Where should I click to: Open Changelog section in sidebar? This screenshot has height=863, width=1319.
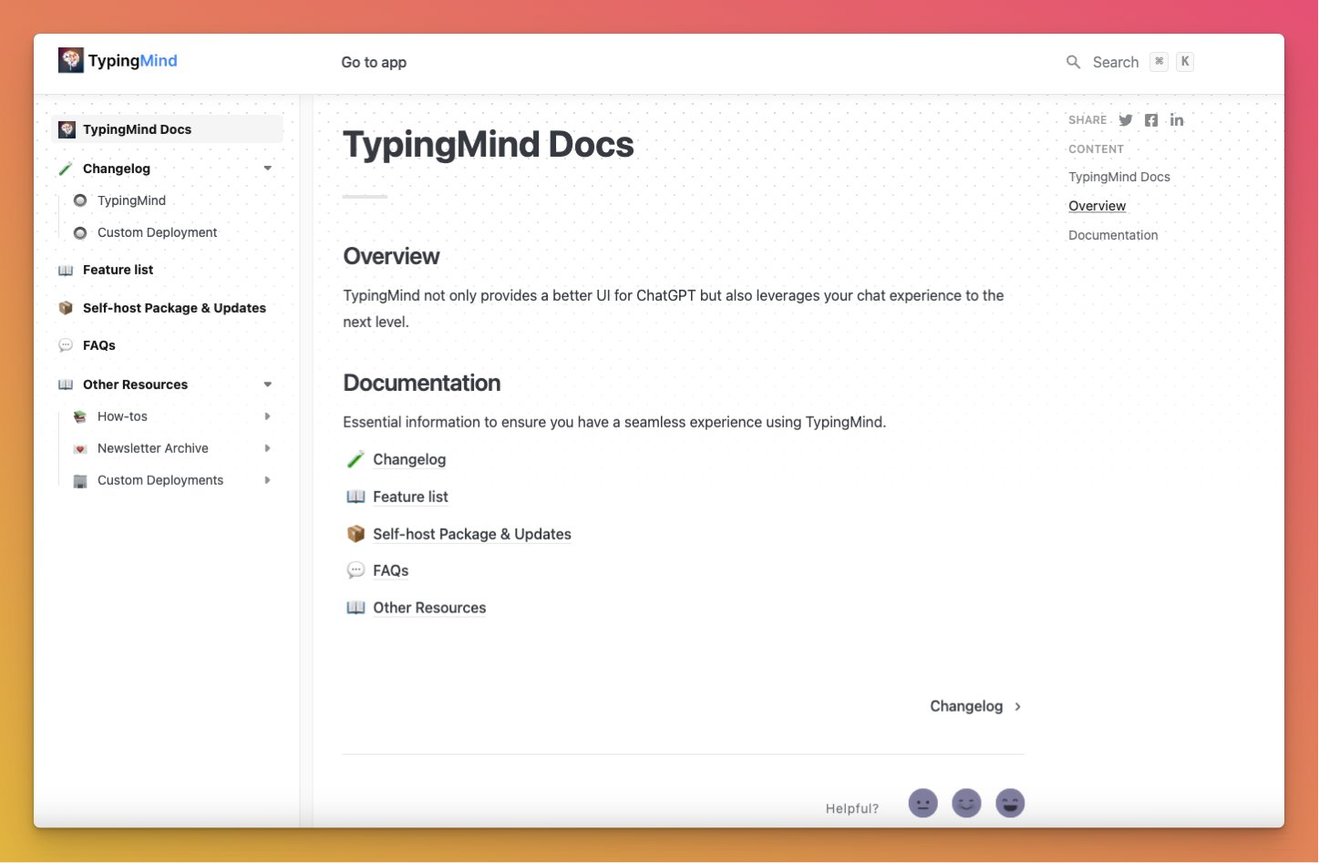pos(117,169)
